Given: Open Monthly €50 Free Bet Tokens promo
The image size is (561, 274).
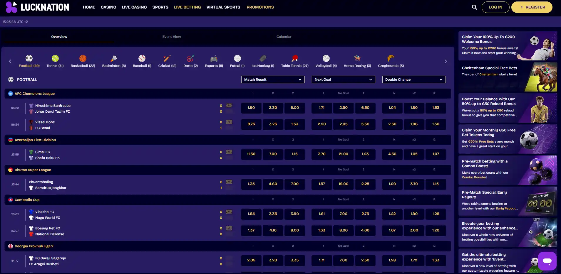Looking at the screenshot, I should tap(508, 139).
